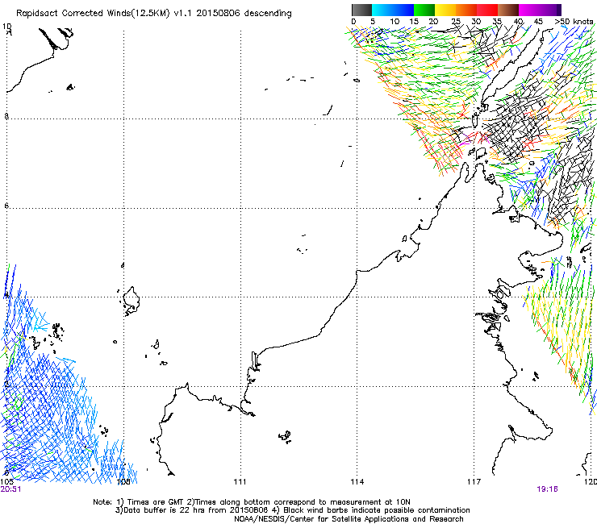The image size is (597, 524).
Task: Click the '105' longitude label
Action: click(6, 482)
